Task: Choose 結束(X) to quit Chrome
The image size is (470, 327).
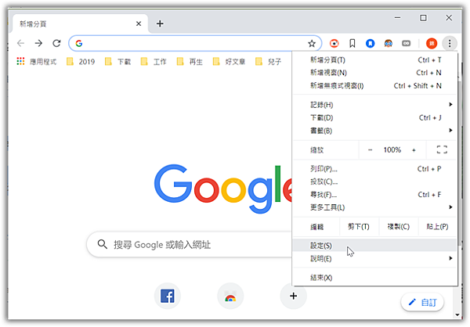Action: coord(375,278)
